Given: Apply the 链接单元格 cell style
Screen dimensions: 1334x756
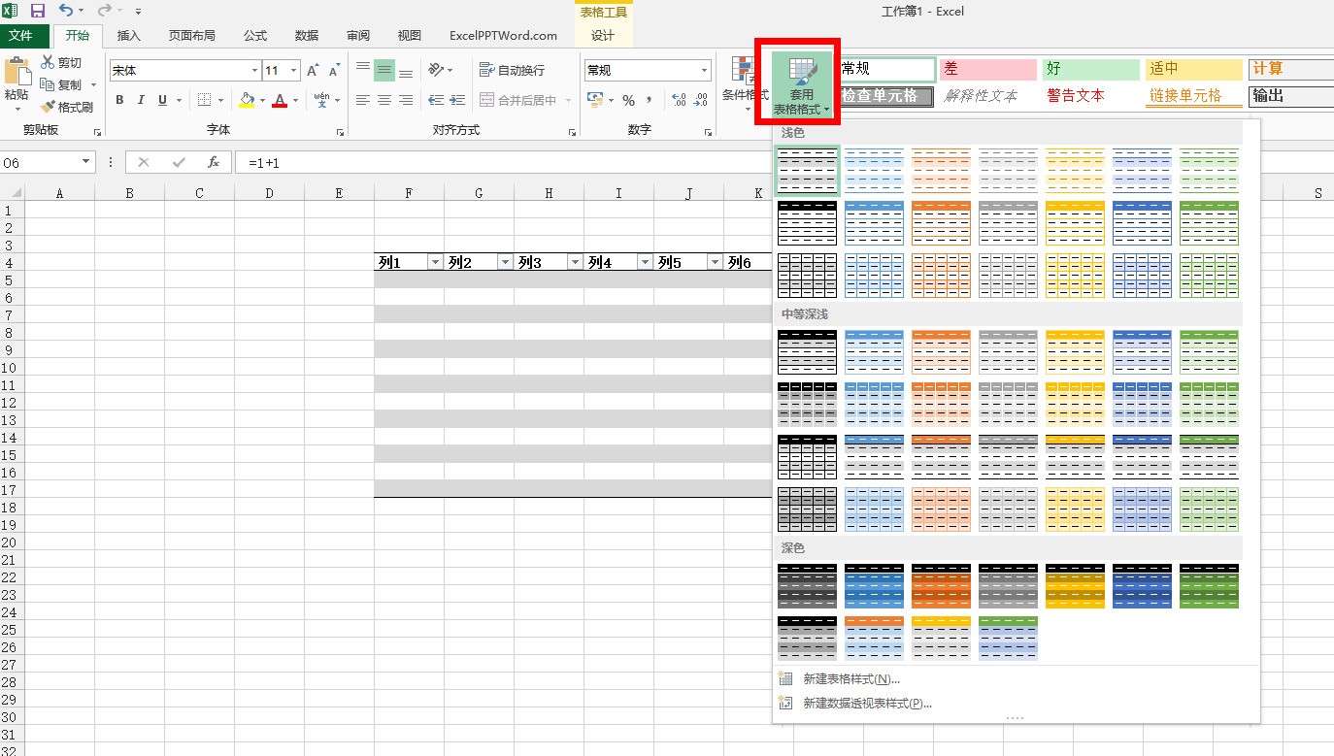Looking at the screenshot, I should point(1194,96).
